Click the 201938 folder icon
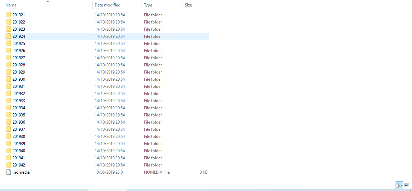 click(9, 137)
